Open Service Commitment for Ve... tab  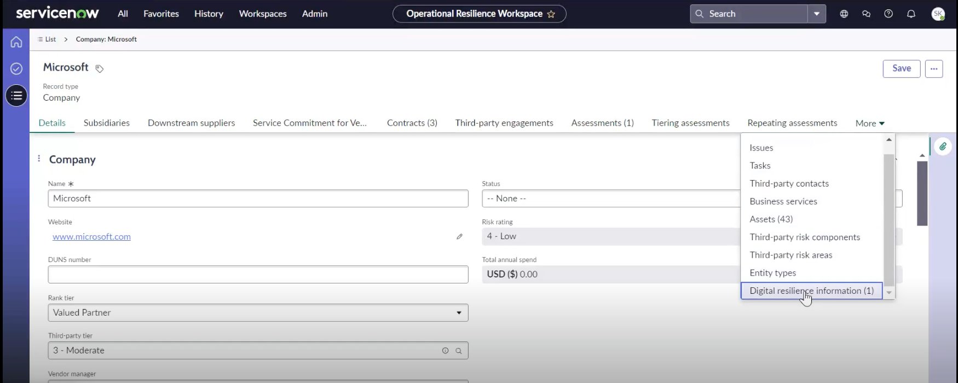(x=310, y=123)
